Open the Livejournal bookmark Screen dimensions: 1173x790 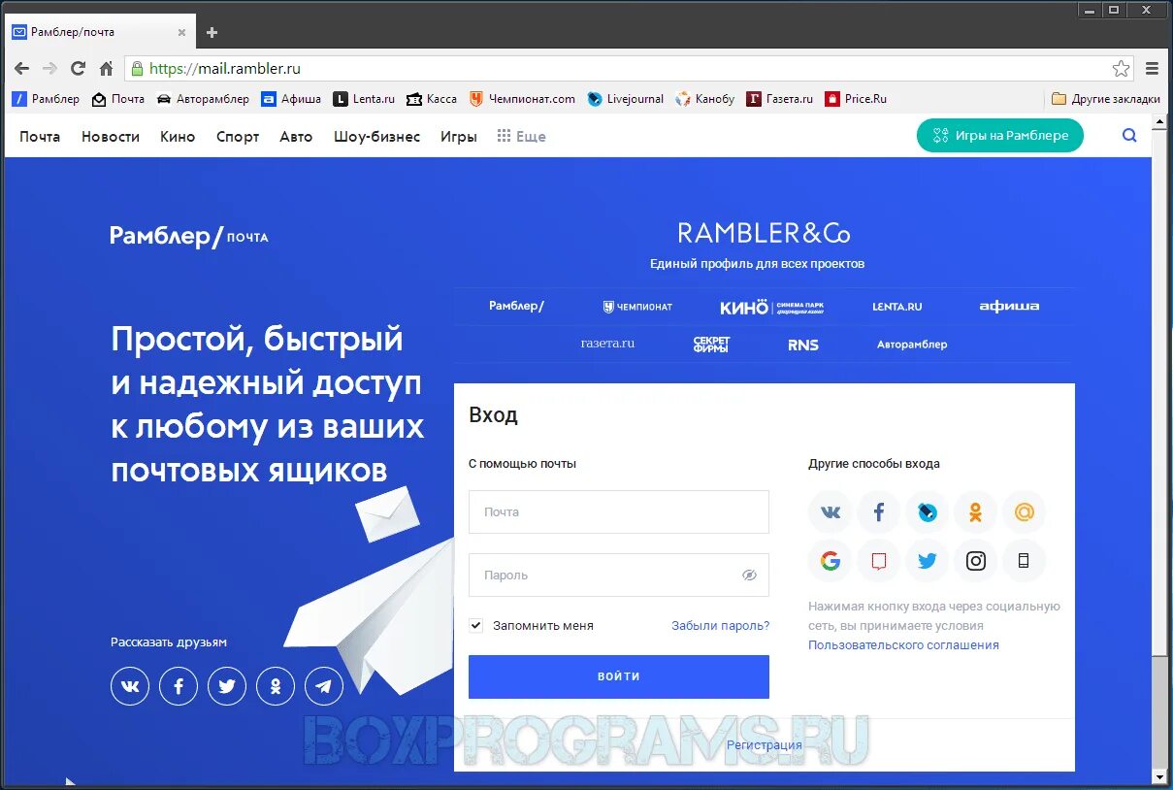pos(626,99)
